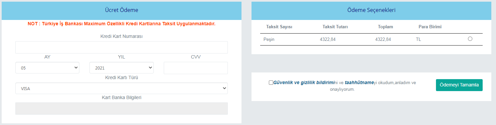Image resolution: width=496 pixels, height=125 pixels.
Task: Click the Kredi Kart Numarası input field
Action: (121, 47)
